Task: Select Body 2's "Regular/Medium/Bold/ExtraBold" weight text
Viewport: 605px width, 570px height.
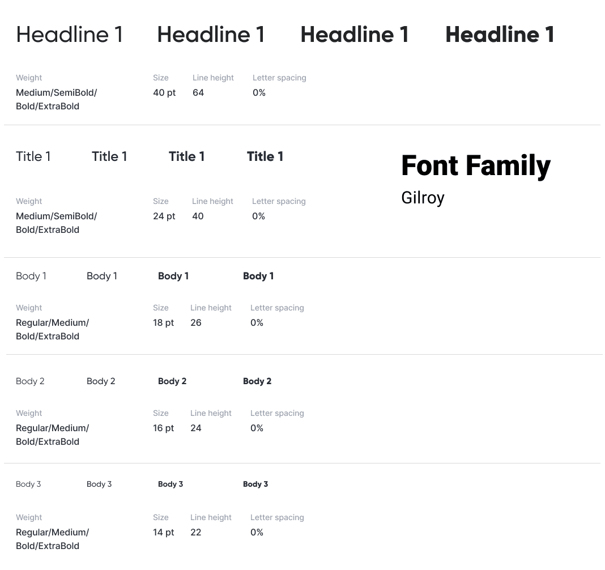Action: (53, 435)
